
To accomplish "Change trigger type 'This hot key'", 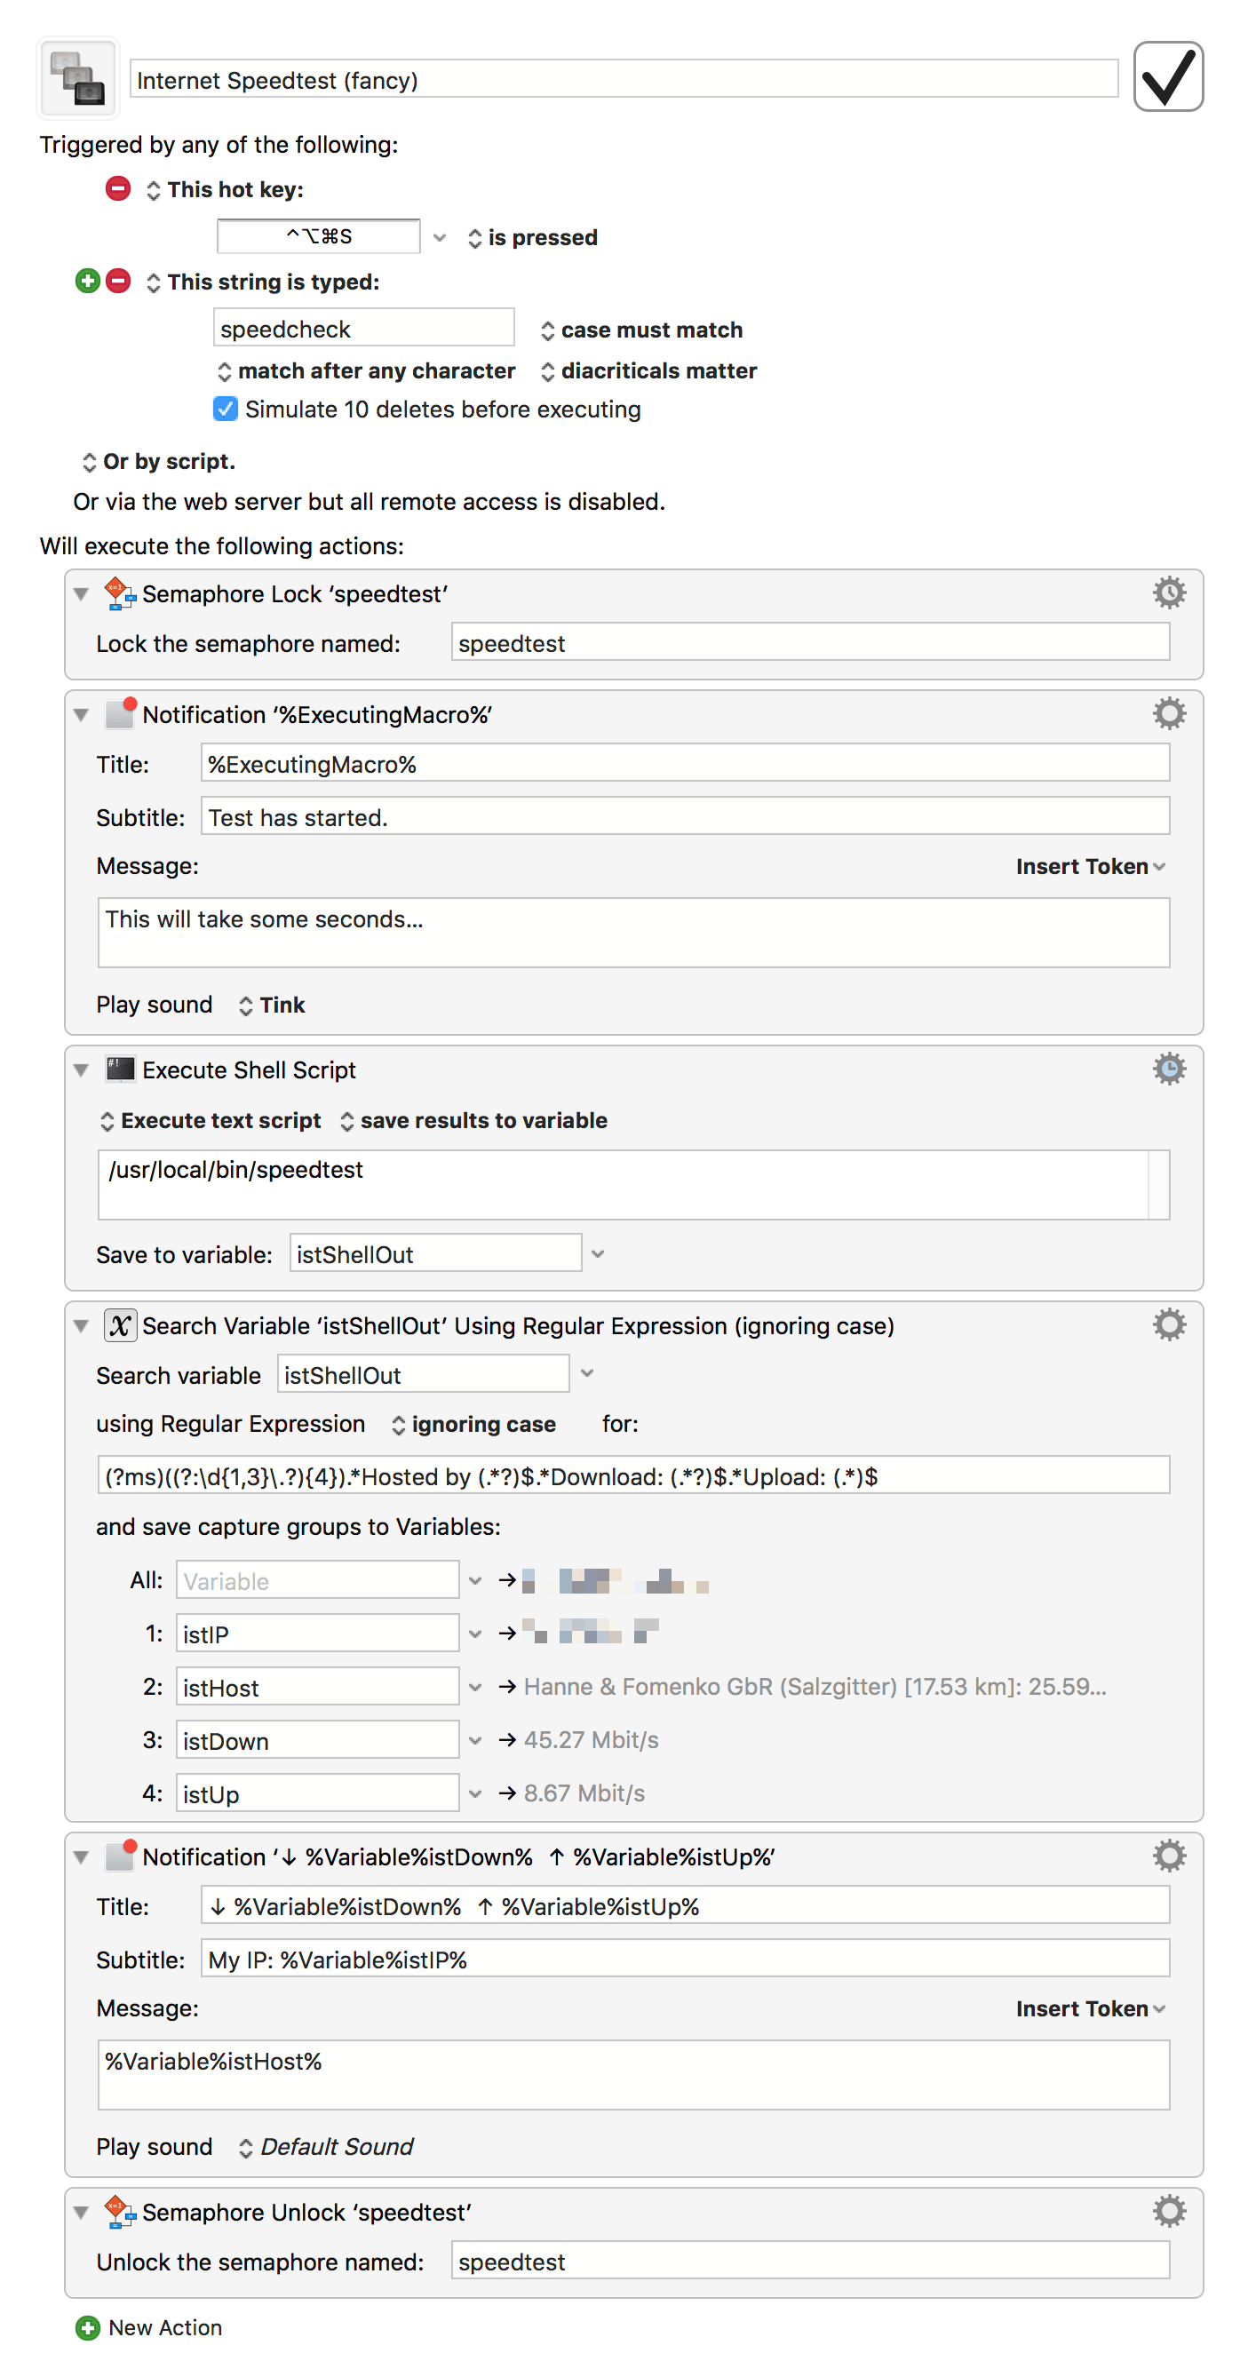I will pyautogui.click(x=224, y=190).
